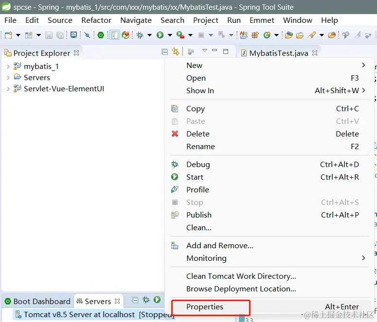Open the Debug dropdown arrow in toolbar
The height and width of the screenshot is (322, 377).
[149, 35]
